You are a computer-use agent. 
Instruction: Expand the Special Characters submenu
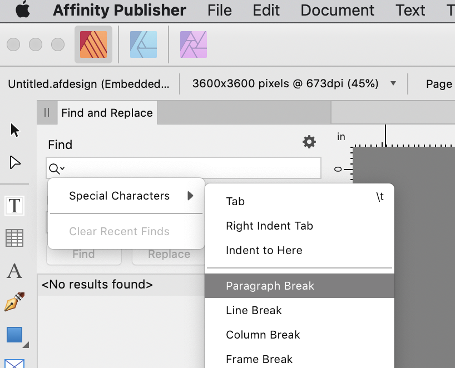(x=119, y=196)
